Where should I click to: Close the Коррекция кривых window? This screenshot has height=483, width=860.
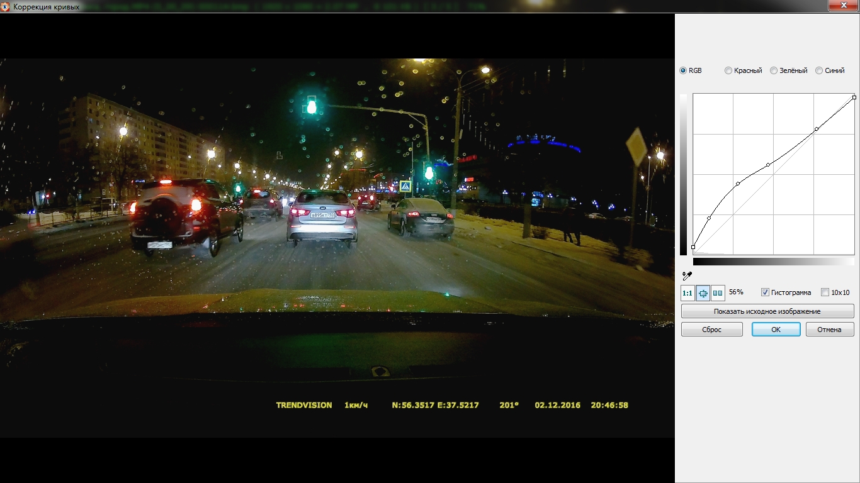845,6
